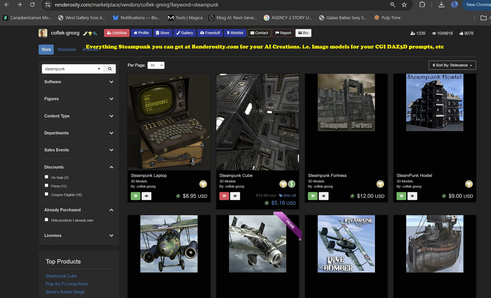Viewport: 491px width, 298px height.
Task: Open Pulp Sci Fi Living Room link
Action: point(67,284)
